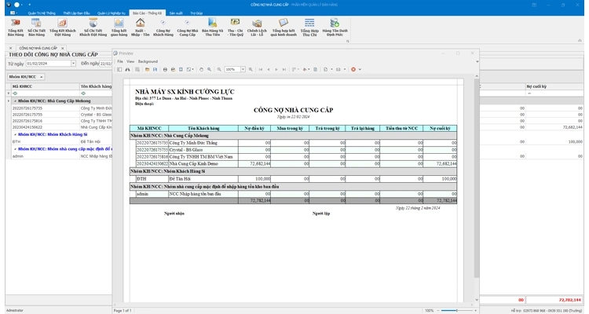Open the Background menu in Preview
Viewport: 589px width, 314px height.
pyautogui.click(x=148, y=61)
